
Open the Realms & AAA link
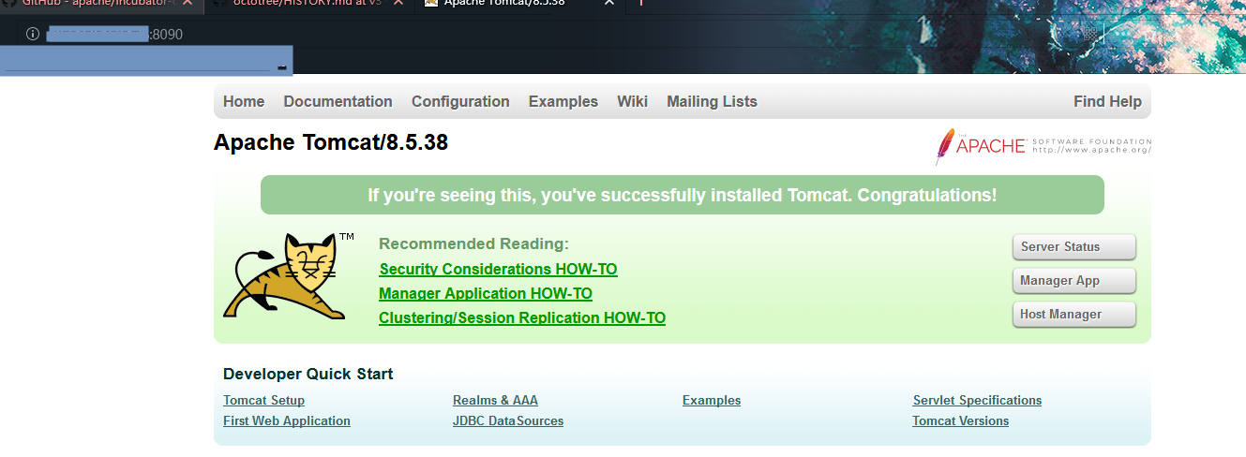pyautogui.click(x=495, y=401)
